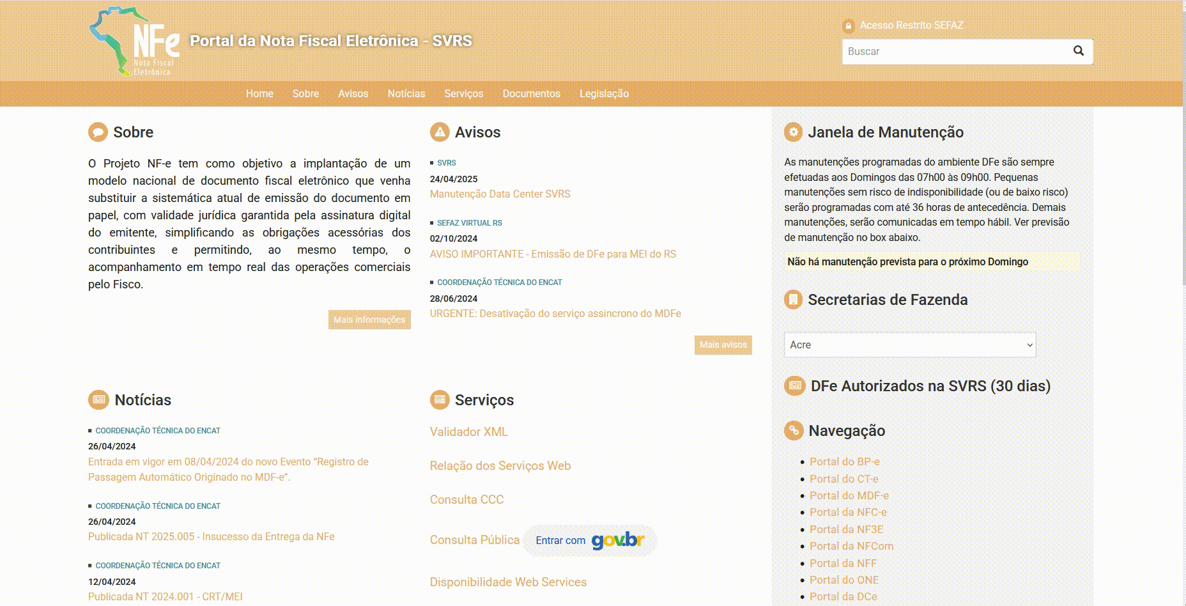
Task: Click the search magnifier icon
Action: [x=1078, y=51]
